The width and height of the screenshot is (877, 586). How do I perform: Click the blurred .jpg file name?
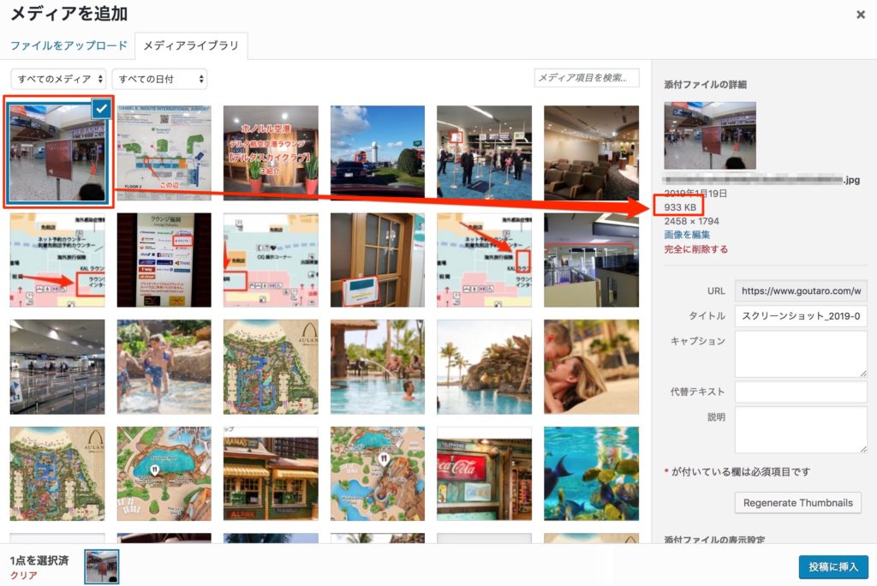tap(761, 180)
